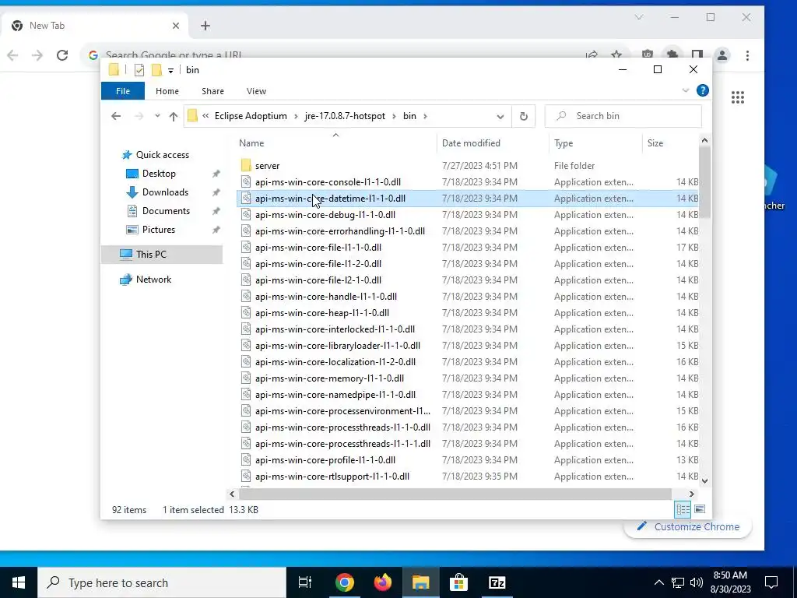
Task: Select This PC in navigation pane
Action: coord(150,255)
